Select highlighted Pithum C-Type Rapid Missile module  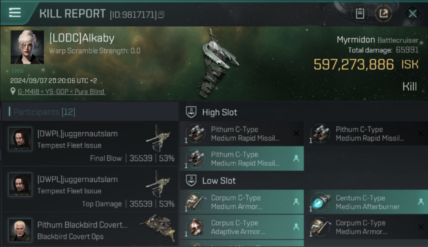click(242, 158)
